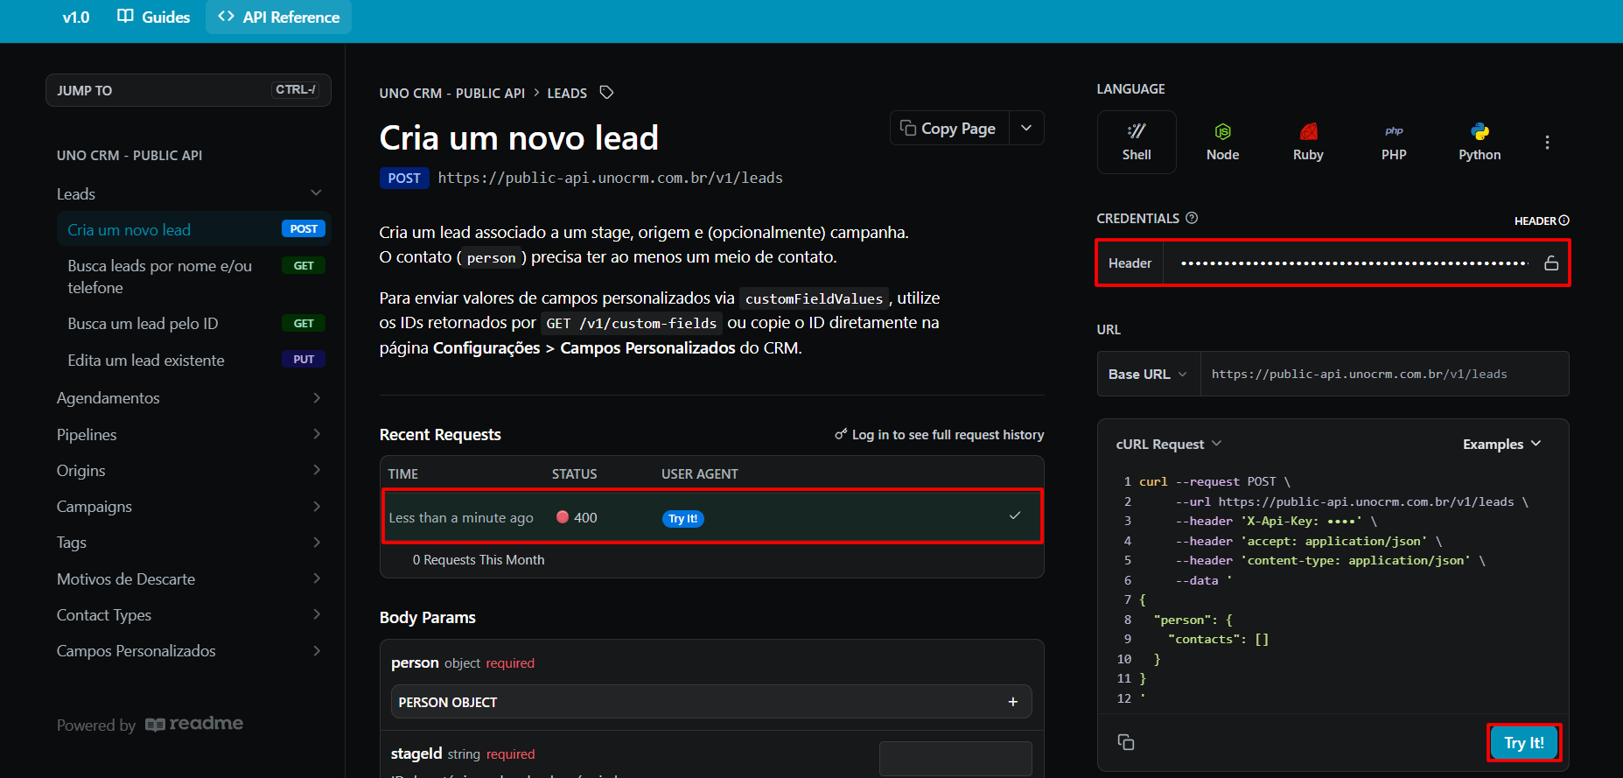The height and width of the screenshot is (778, 1623).
Task: Click the URL field showing /v1/leads
Action: (1384, 374)
